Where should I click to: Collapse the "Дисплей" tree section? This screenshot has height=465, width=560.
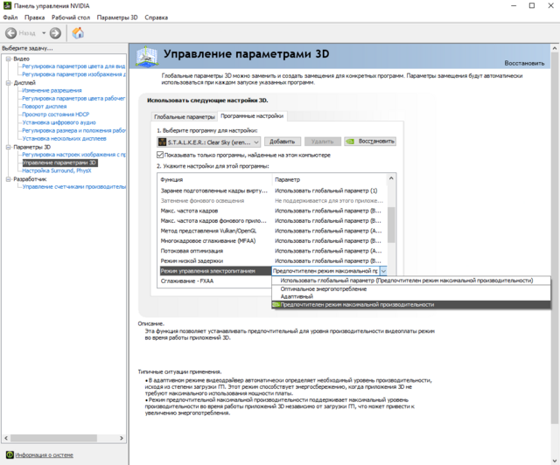(7, 83)
